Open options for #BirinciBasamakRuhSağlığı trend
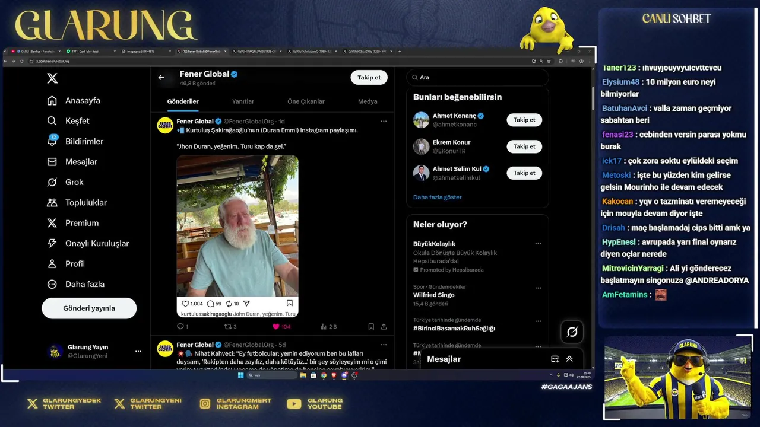This screenshot has width=760, height=427. (x=538, y=321)
